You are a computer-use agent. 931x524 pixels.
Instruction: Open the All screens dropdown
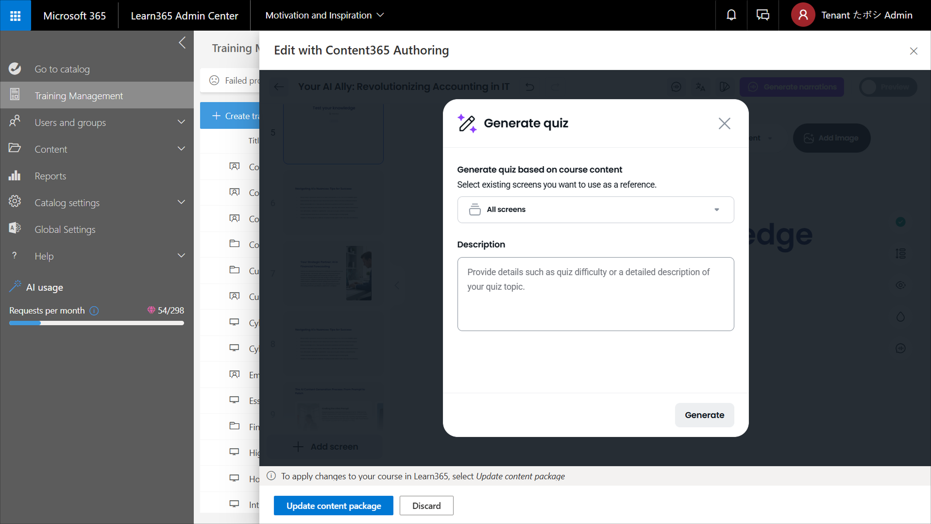(595, 210)
